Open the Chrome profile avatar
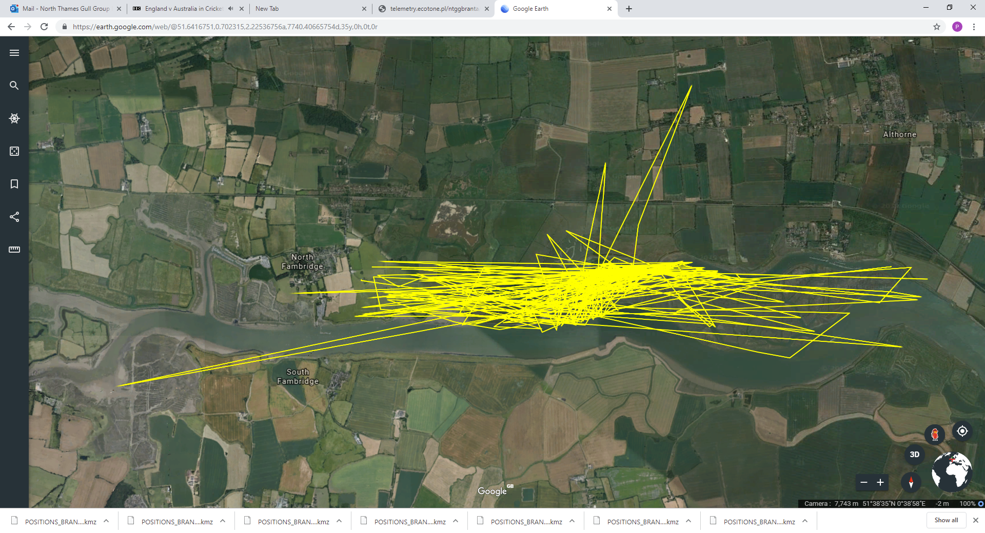The width and height of the screenshot is (985, 533). pos(957,27)
